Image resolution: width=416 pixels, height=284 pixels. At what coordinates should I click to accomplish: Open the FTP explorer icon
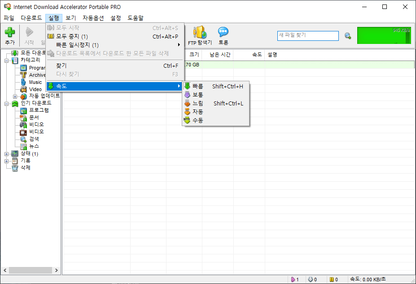200,32
